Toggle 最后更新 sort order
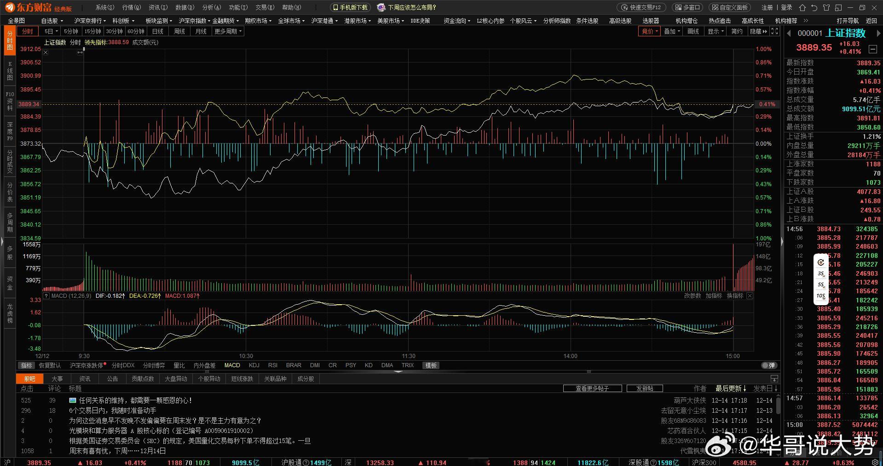The width and height of the screenshot is (883, 466). [731, 389]
